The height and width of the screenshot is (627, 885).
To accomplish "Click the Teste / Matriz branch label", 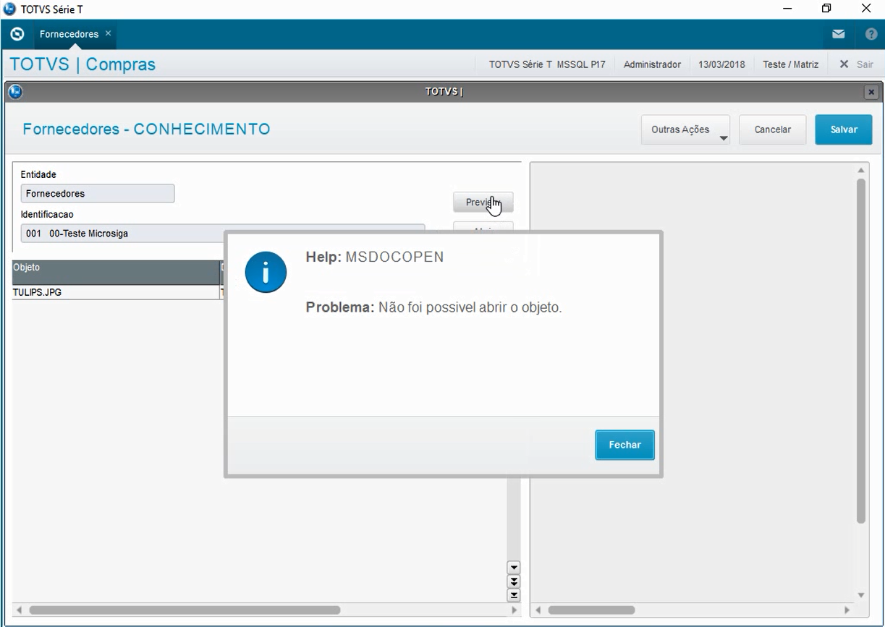I will (x=790, y=64).
